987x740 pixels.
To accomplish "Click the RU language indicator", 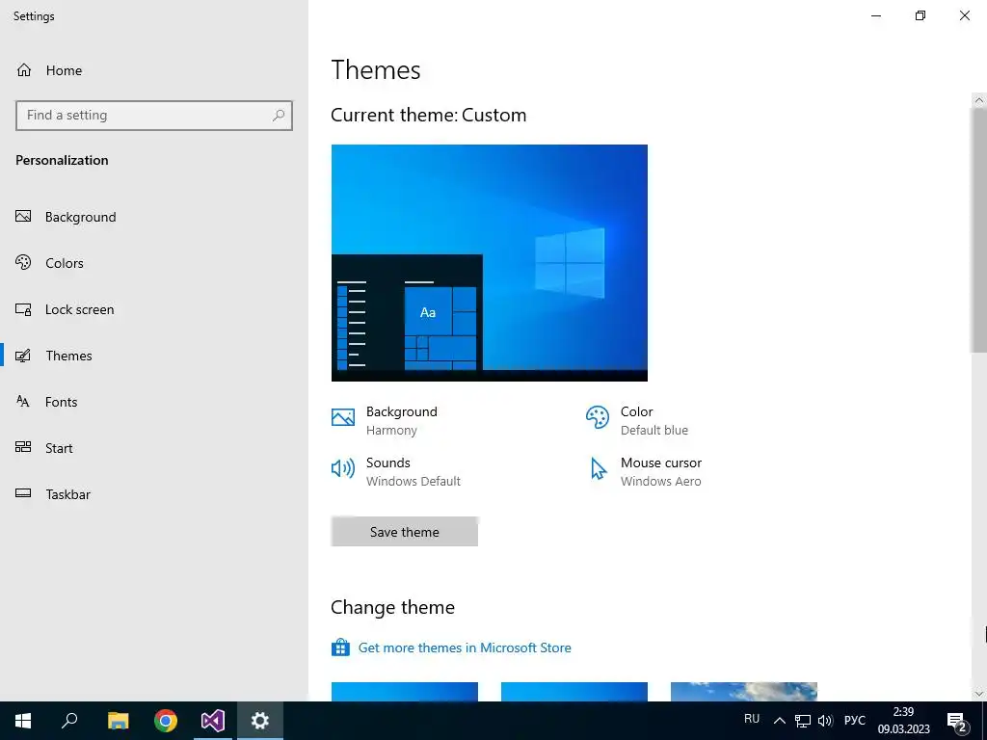I will tap(752, 719).
